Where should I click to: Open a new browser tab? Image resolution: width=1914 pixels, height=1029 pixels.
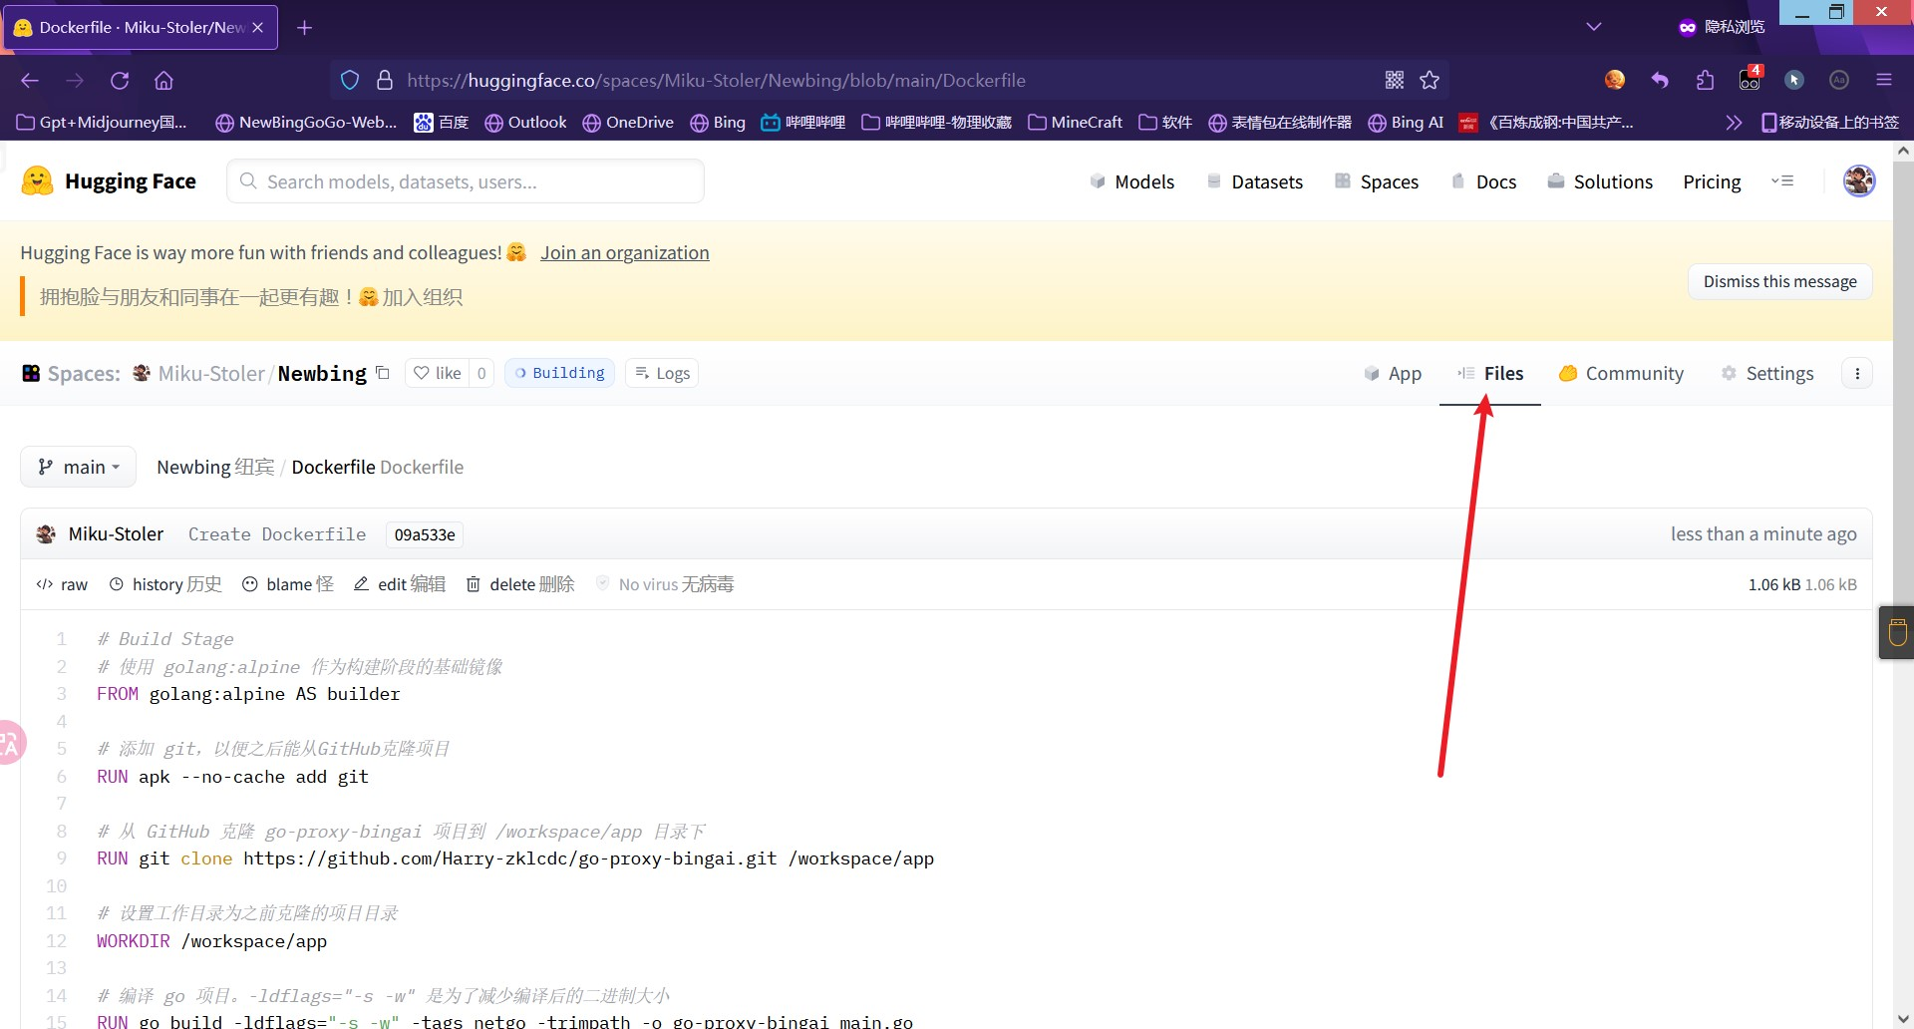click(x=305, y=28)
